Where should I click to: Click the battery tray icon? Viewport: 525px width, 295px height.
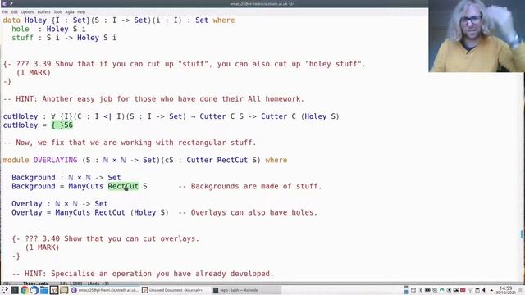pos(427,290)
